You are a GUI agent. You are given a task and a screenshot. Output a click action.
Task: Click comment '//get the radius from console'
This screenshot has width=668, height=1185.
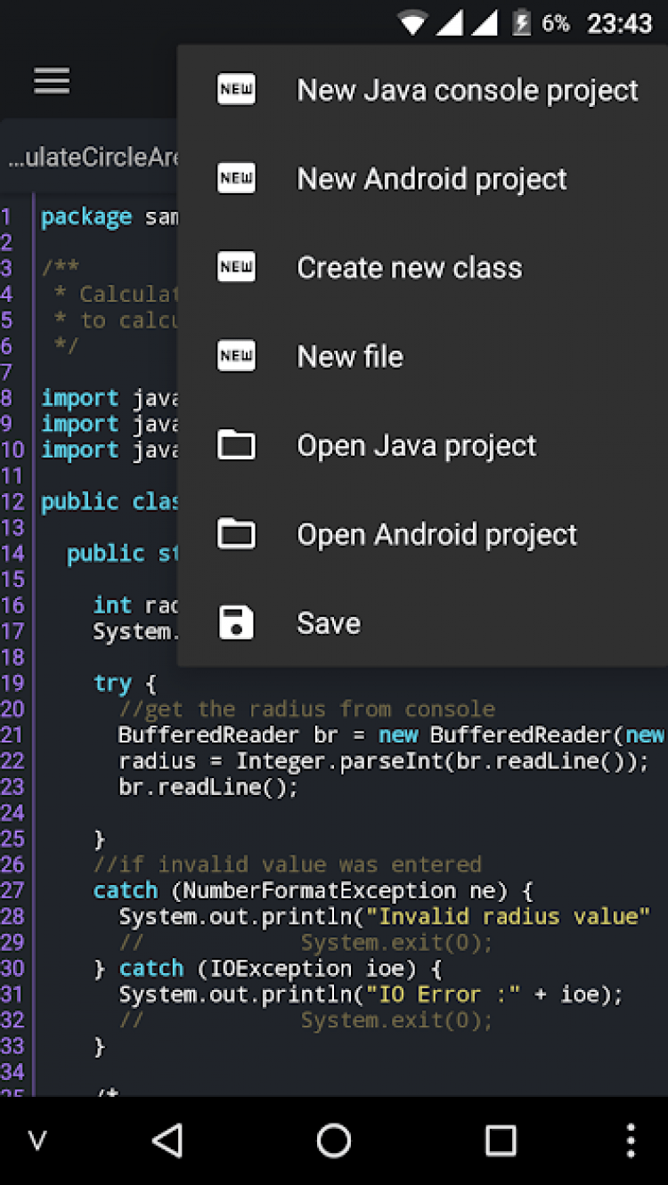306,709
